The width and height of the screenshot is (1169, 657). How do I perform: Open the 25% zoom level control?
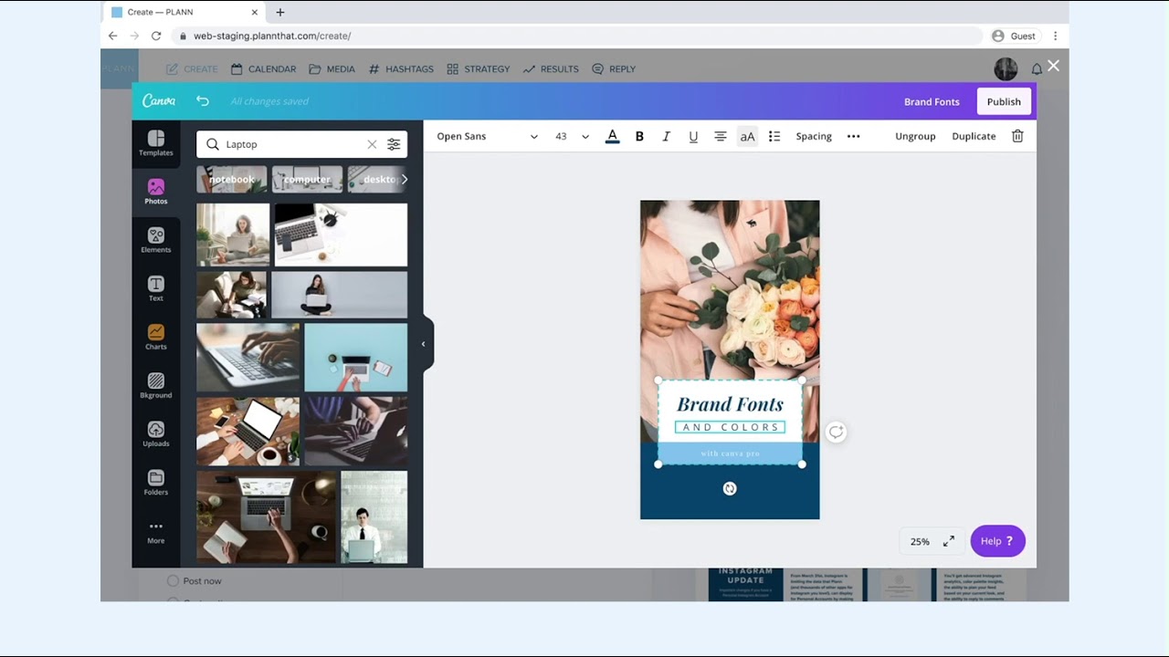pyautogui.click(x=920, y=541)
